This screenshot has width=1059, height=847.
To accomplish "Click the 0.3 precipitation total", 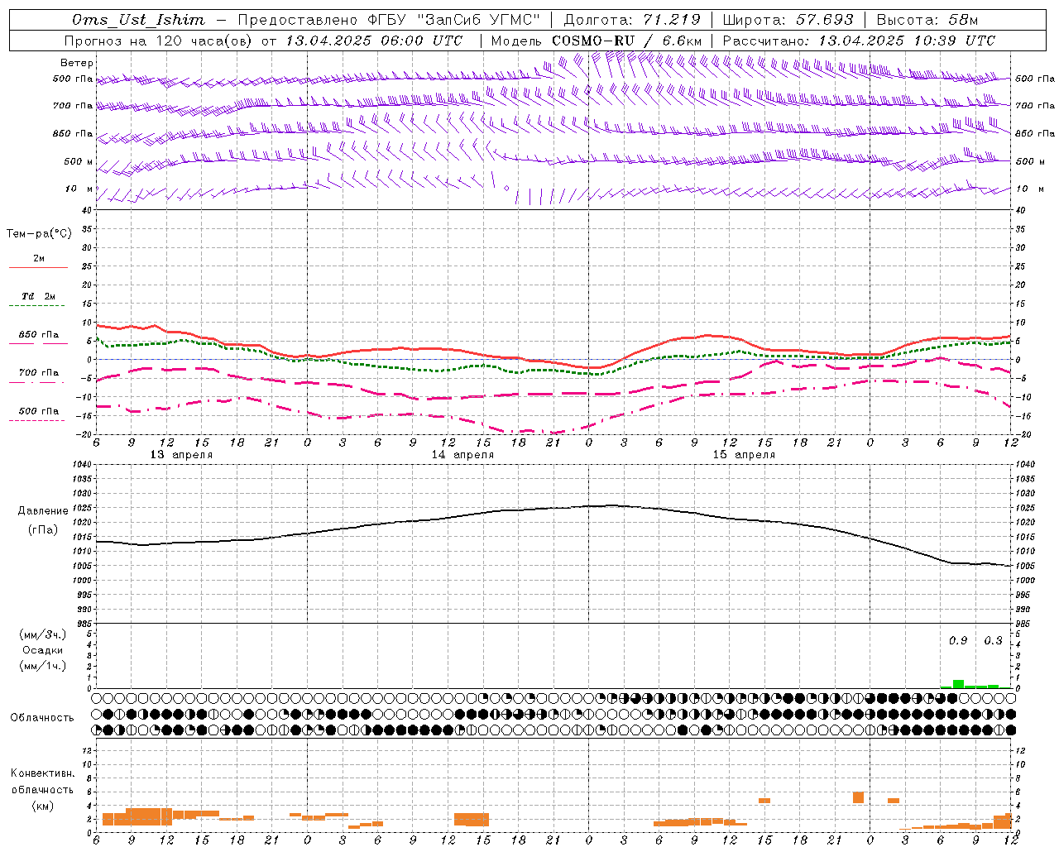I will [x=993, y=641].
